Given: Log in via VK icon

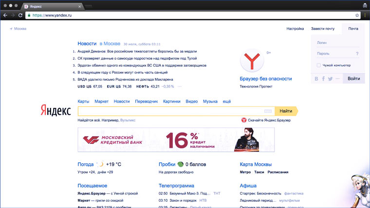Looking at the screenshot, I should 316,79.
